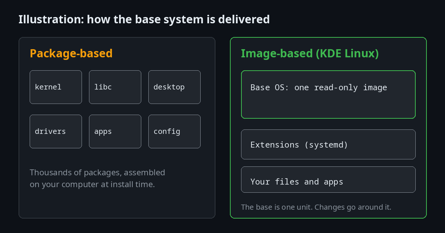Click the 'Package-based' heading
This screenshot has width=445, height=233.
tap(71, 54)
